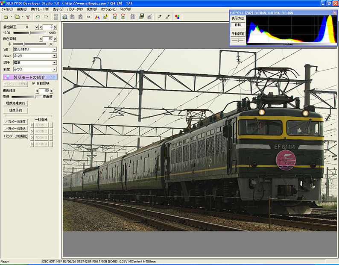The width and height of the screenshot is (339, 265).
Task: Click the パラメータ読込 load parameters button
Action: point(15,129)
